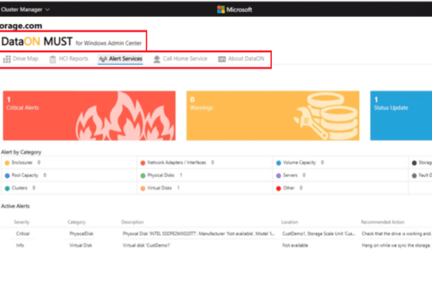Select the Alert Services tab
432x288 pixels.
tap(120, 58)
